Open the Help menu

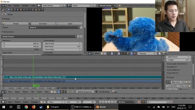pos(33,5)
